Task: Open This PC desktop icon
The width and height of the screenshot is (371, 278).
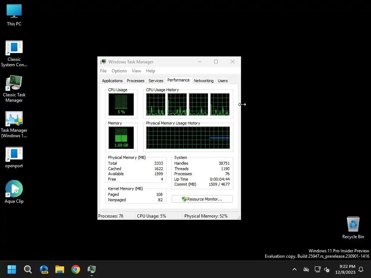Action: [x=14, y=15]
